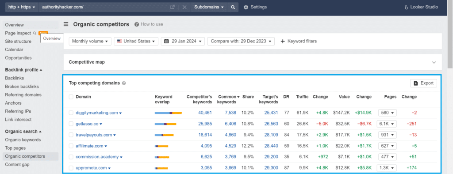Open uppromote.com domain link

pyautogui.click(x=91, y=168)
